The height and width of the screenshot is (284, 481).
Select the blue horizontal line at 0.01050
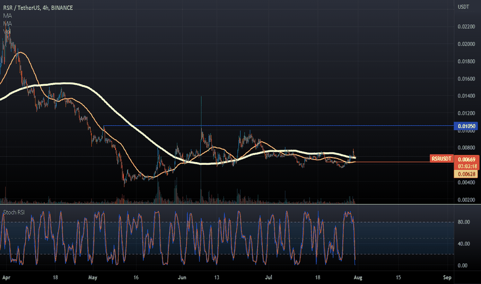pos(279,125)
